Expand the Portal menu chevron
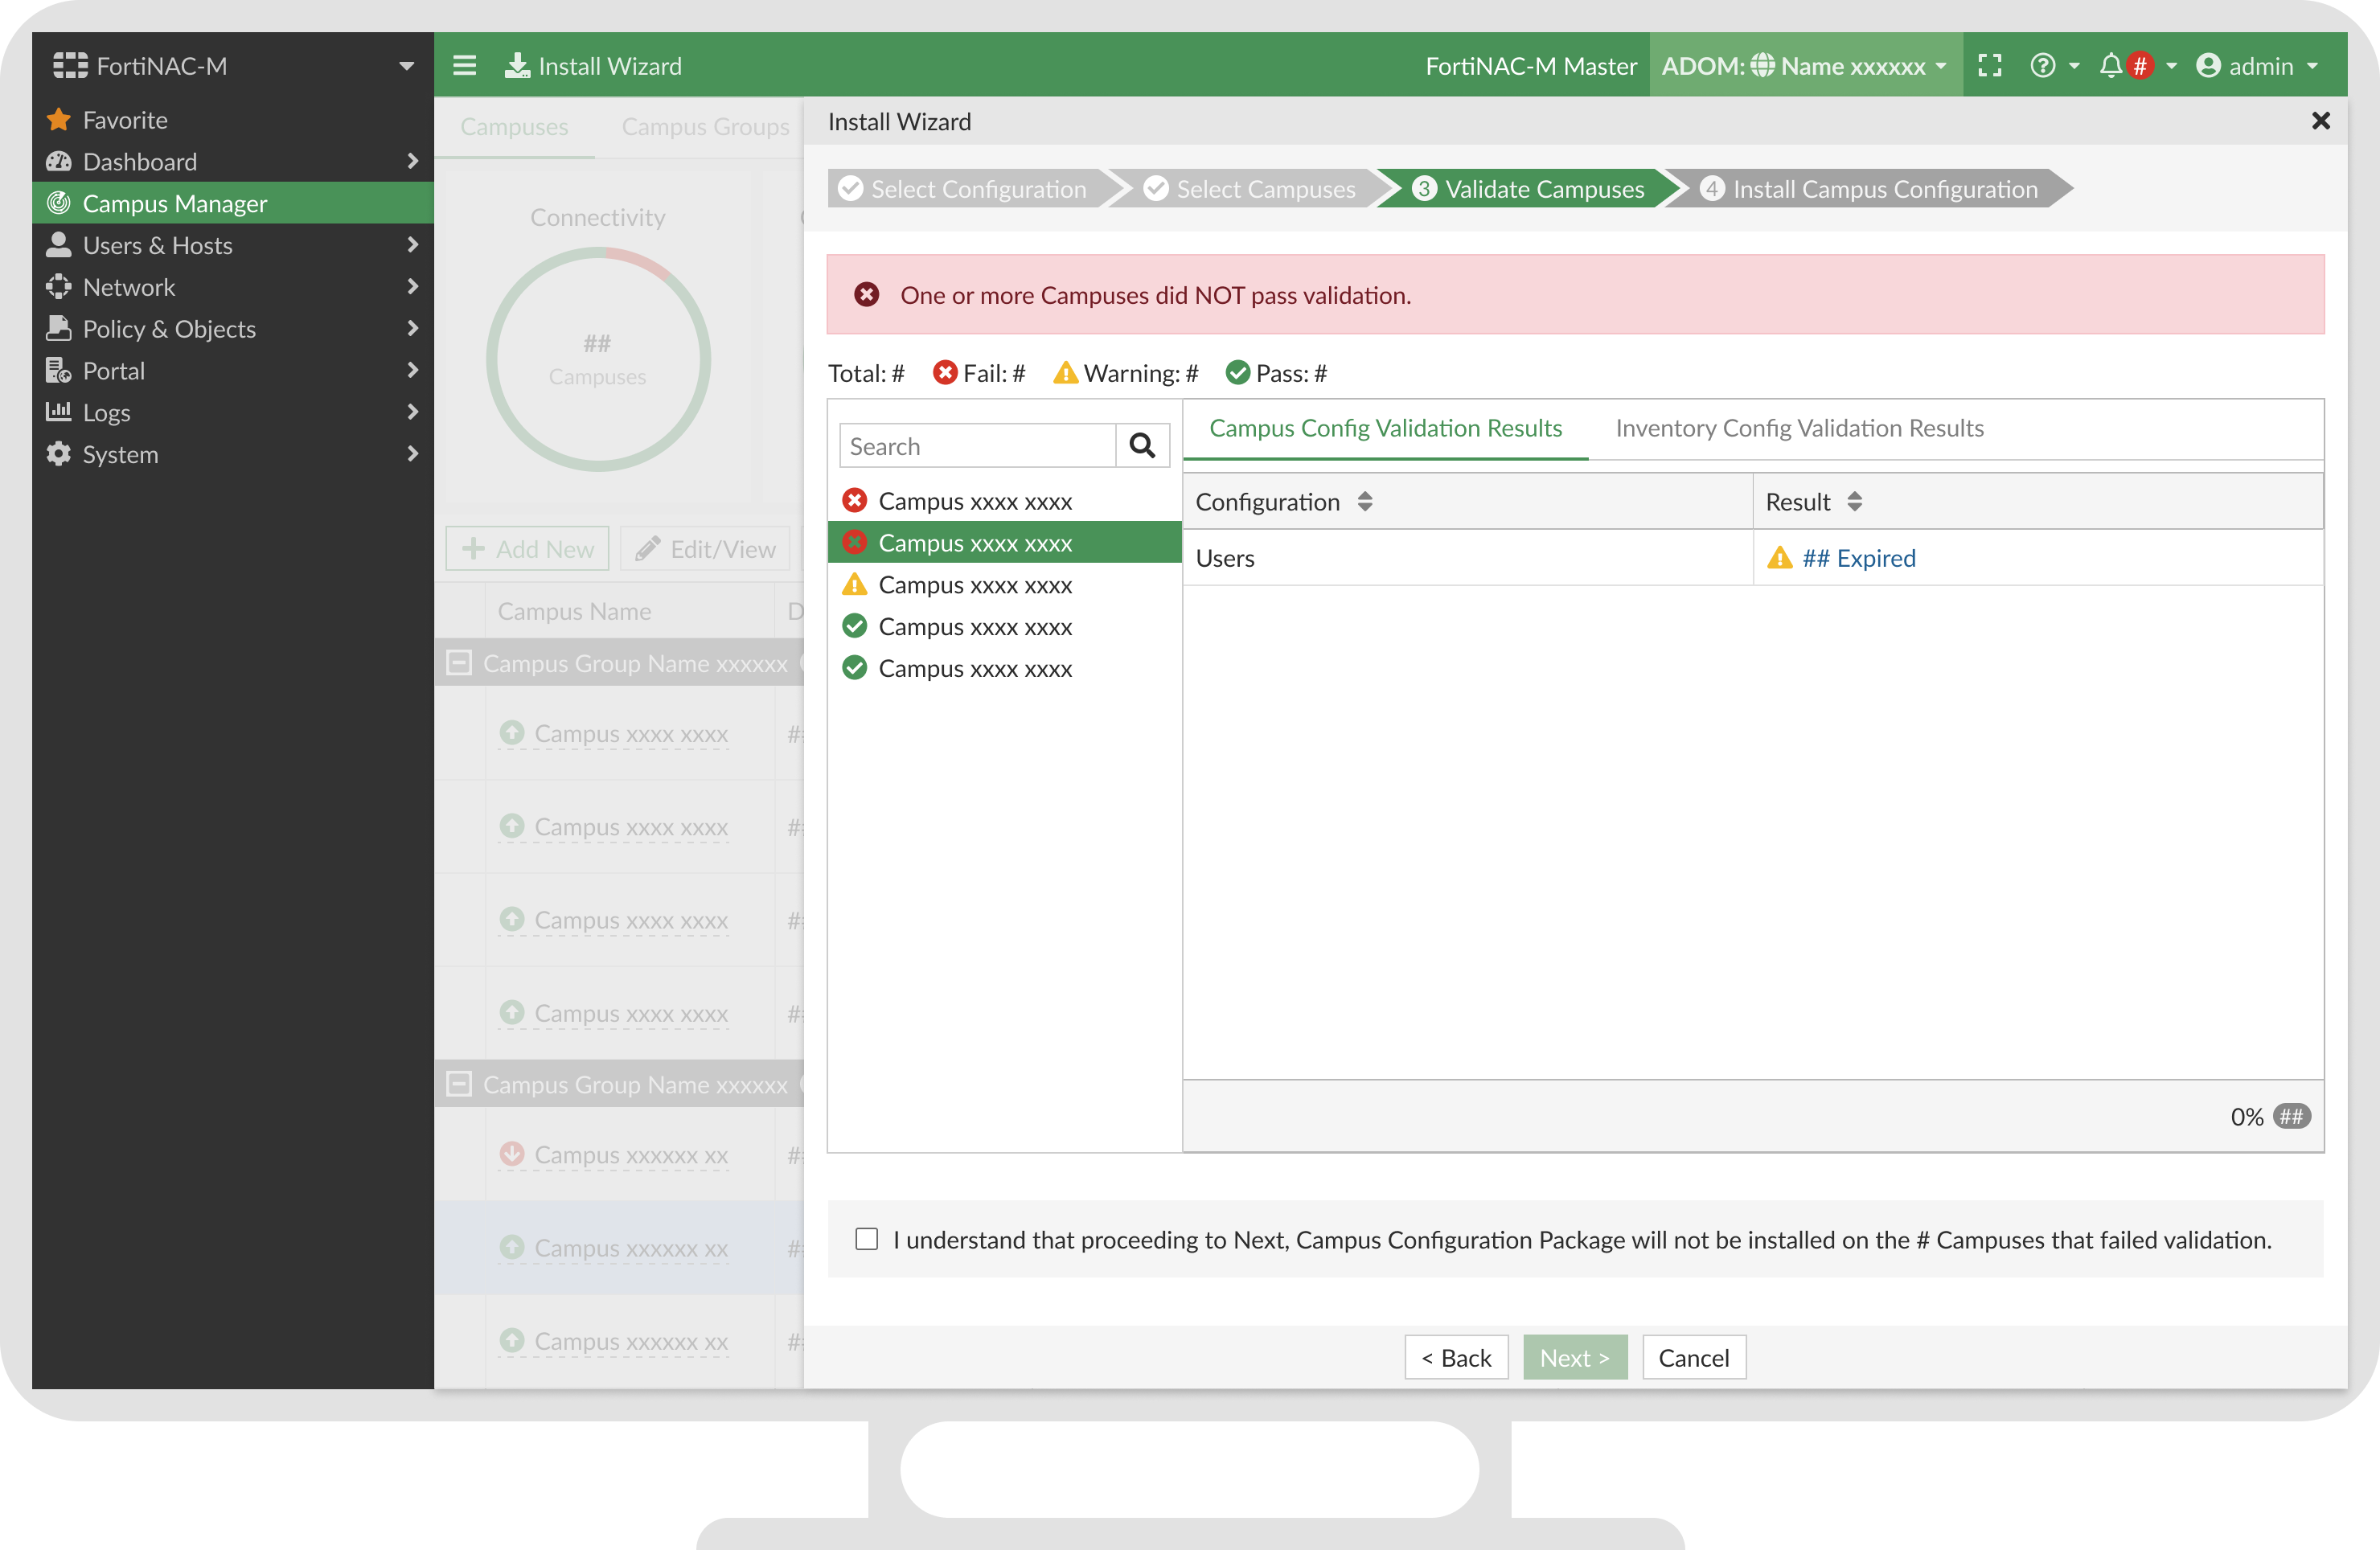This screenshot has height=1550, width=2380. point(413,370)
